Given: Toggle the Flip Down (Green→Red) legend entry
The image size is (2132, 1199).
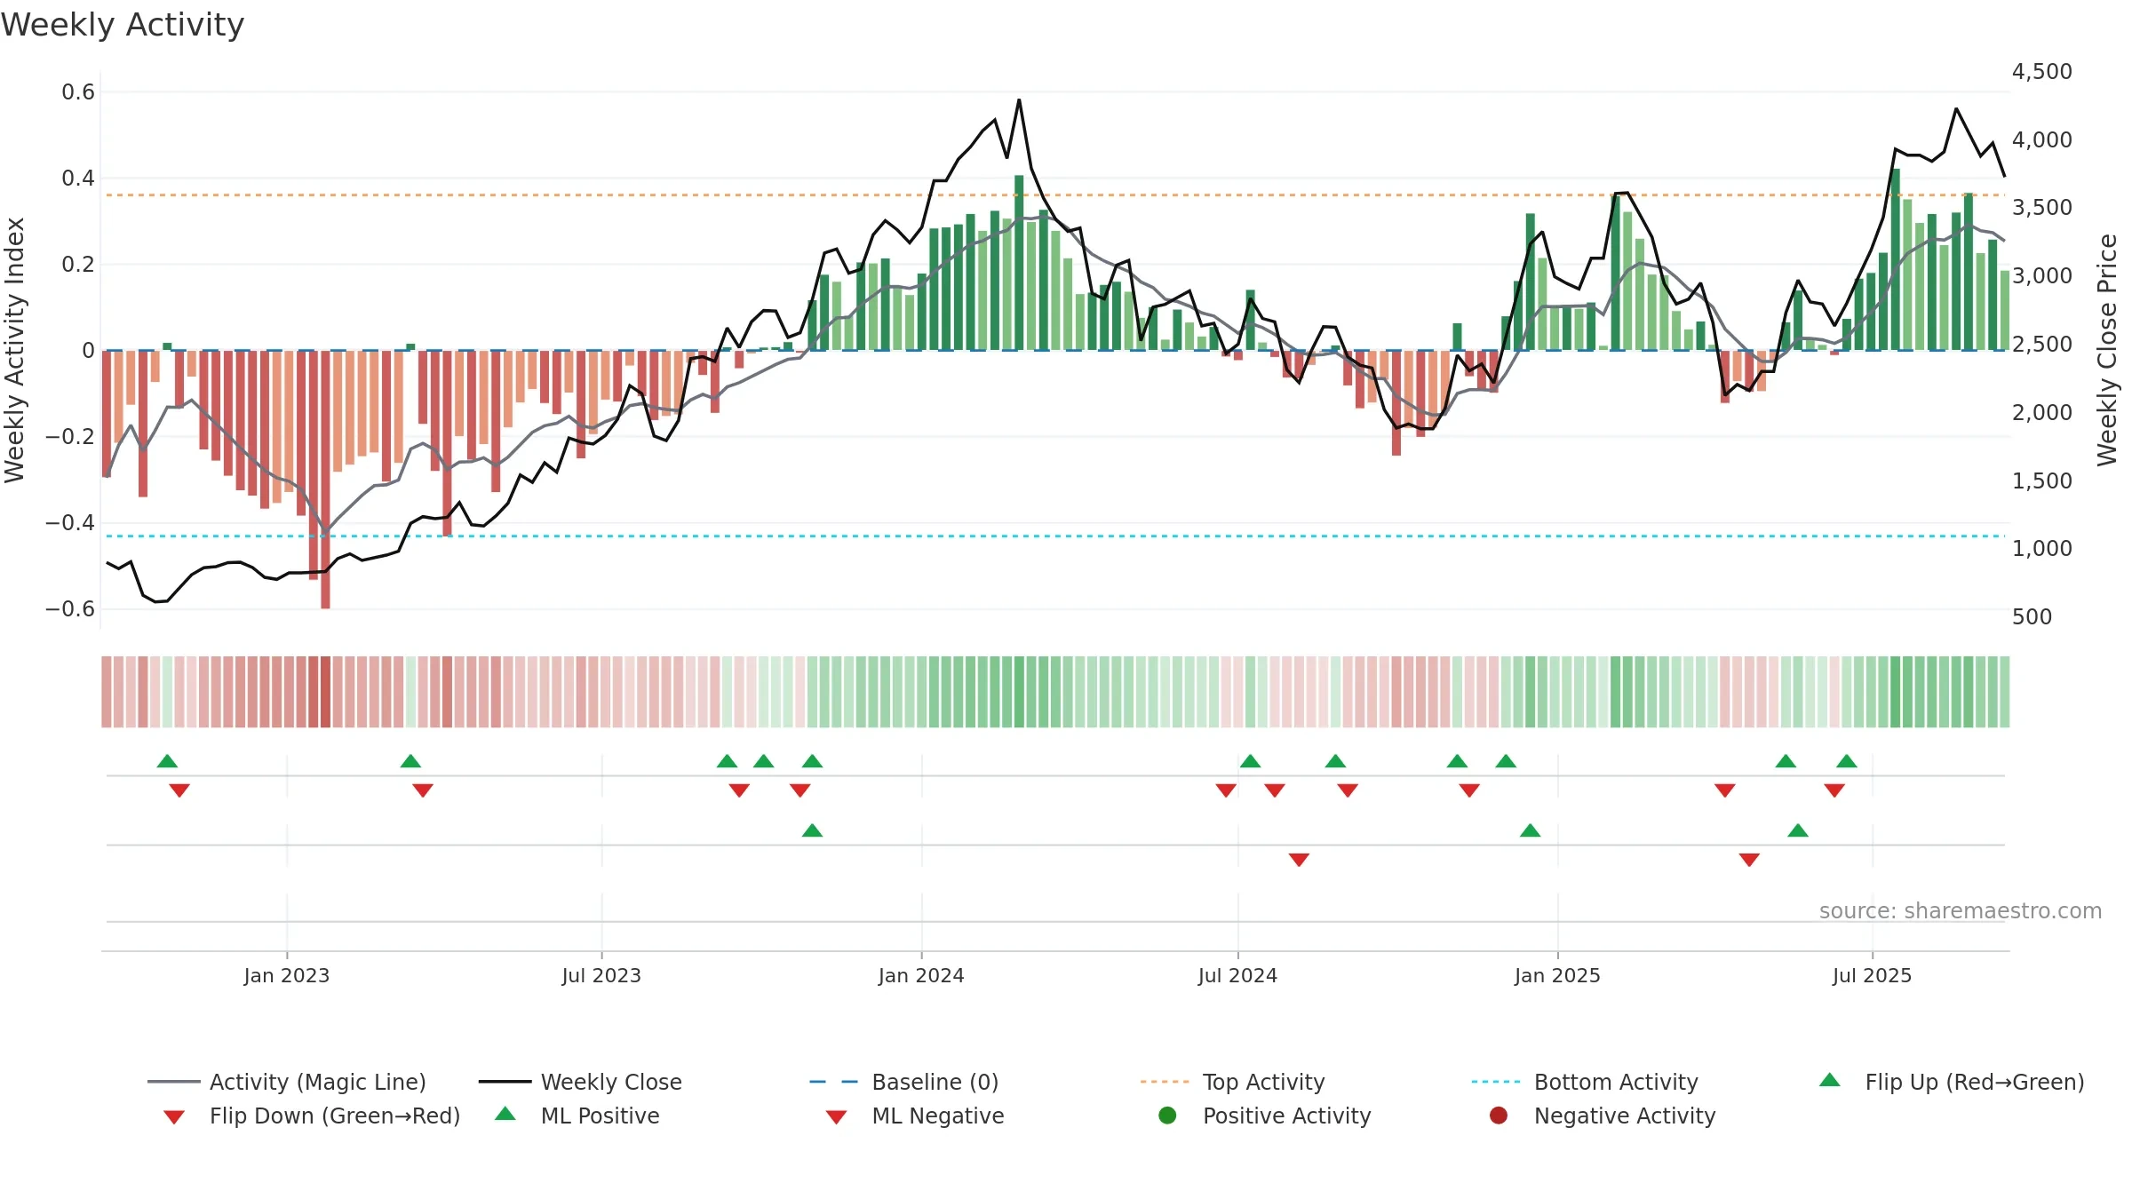Looking at the screenshot, I should click(311, 1116).
